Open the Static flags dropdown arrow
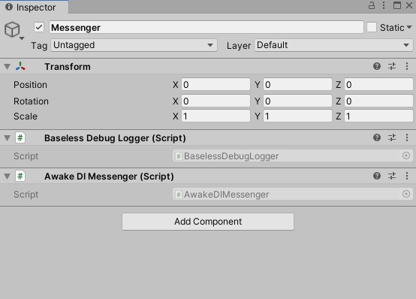The height and width of the screenshot is (299, 416). [409, 27]
